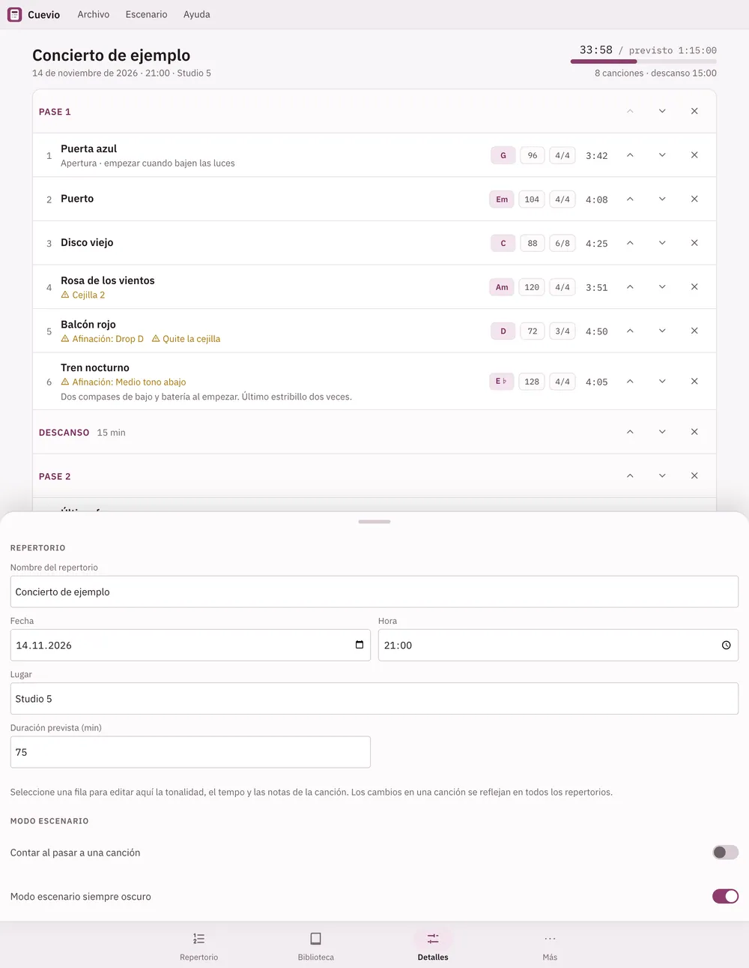
Task: Switch to the Biblioteca tab
Action: pos(316,946)
